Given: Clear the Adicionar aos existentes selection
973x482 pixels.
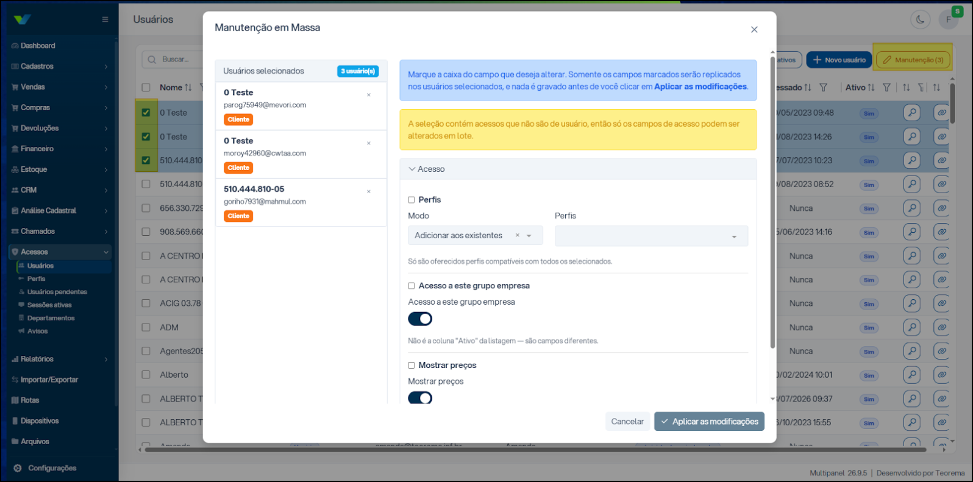Looking at the screenshot, I should 518,235.
